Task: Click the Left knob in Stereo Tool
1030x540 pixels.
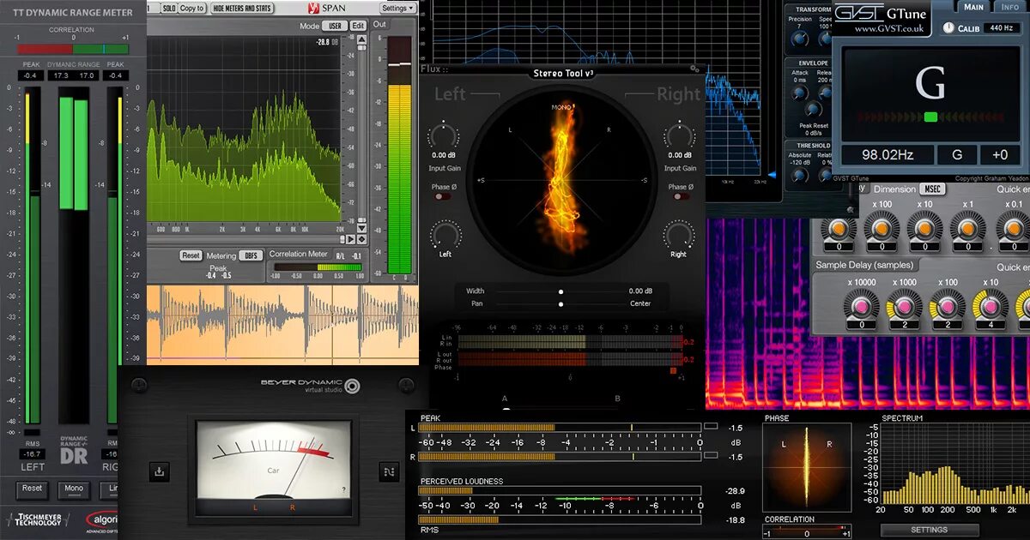Action: point(445,233)
